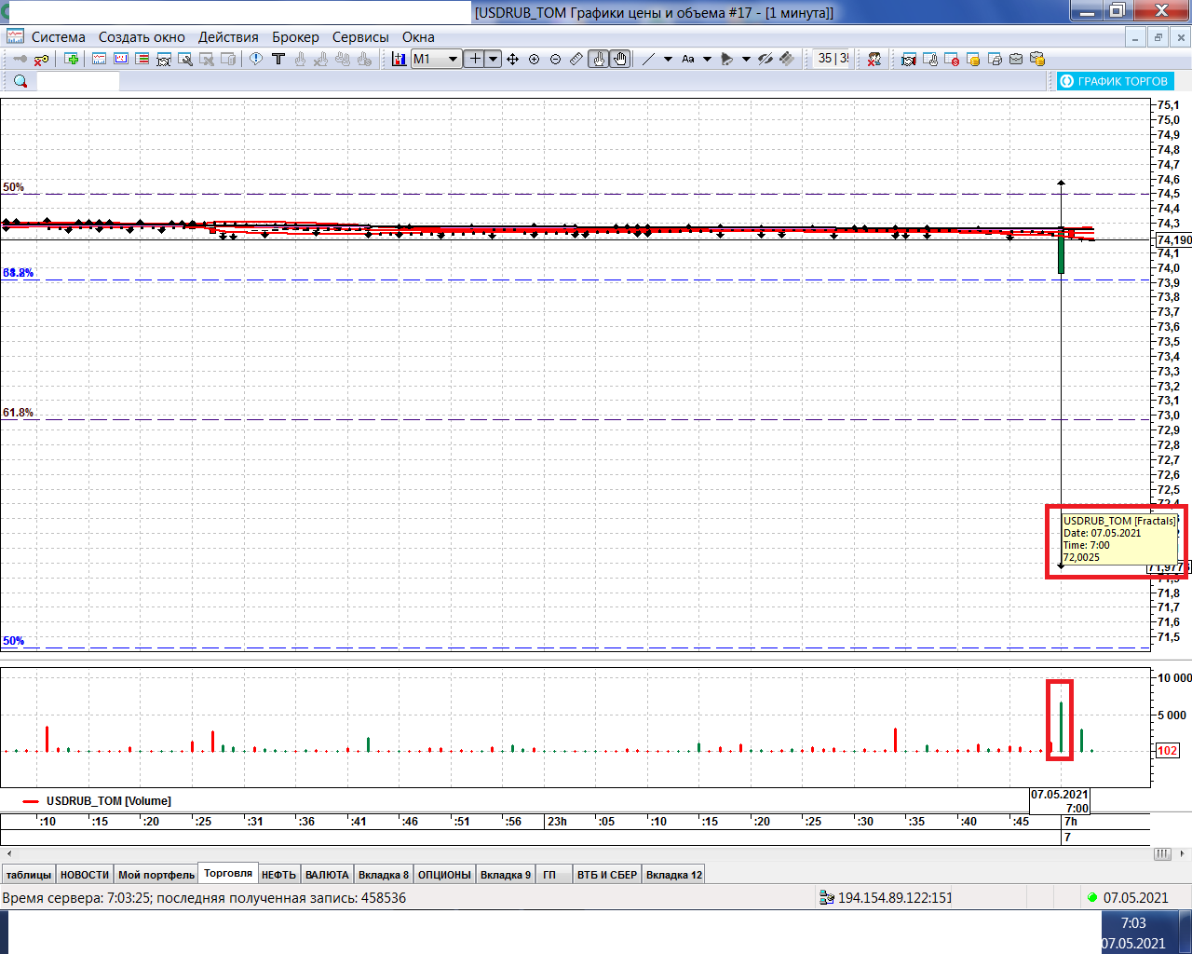Click the scrollbar thumb at right end

coord(1162,853)
